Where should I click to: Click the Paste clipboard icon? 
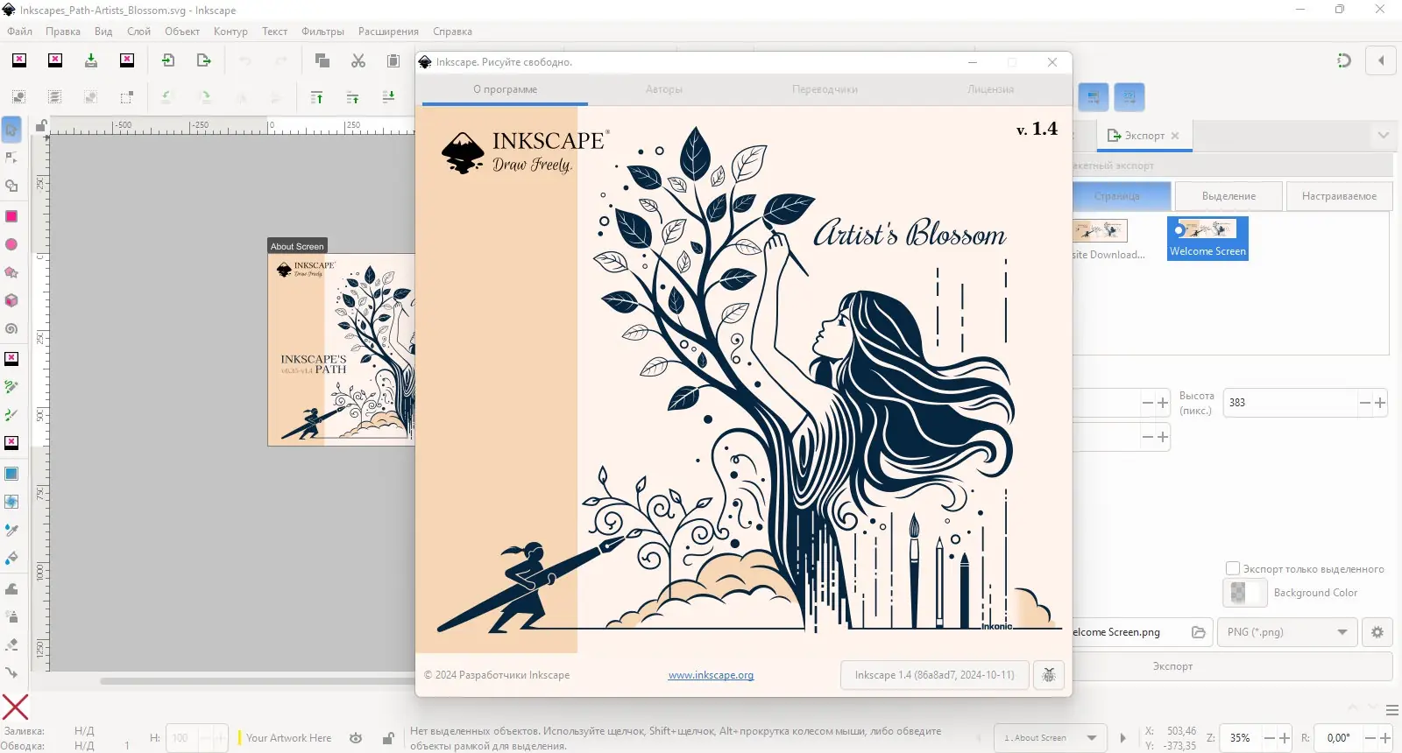pyautogui.click(x=393, y=60)
